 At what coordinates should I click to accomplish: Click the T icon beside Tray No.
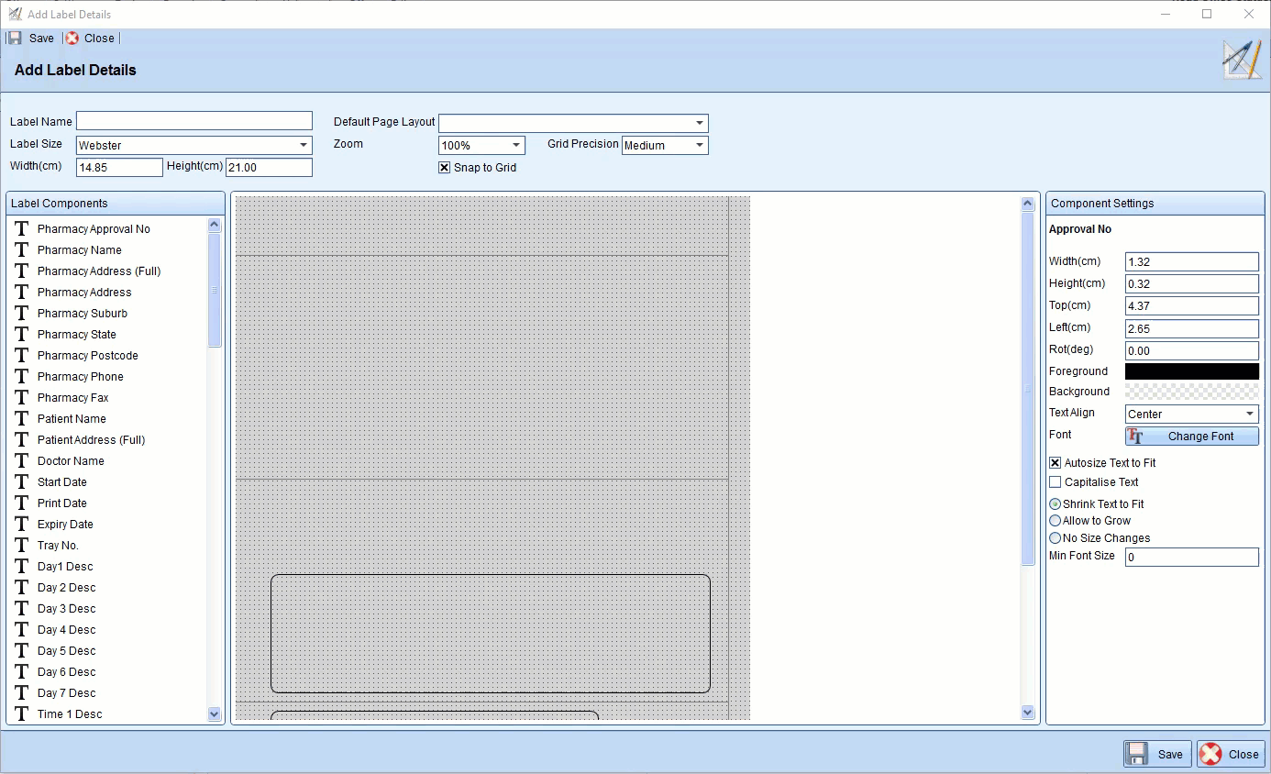(22, 545)
